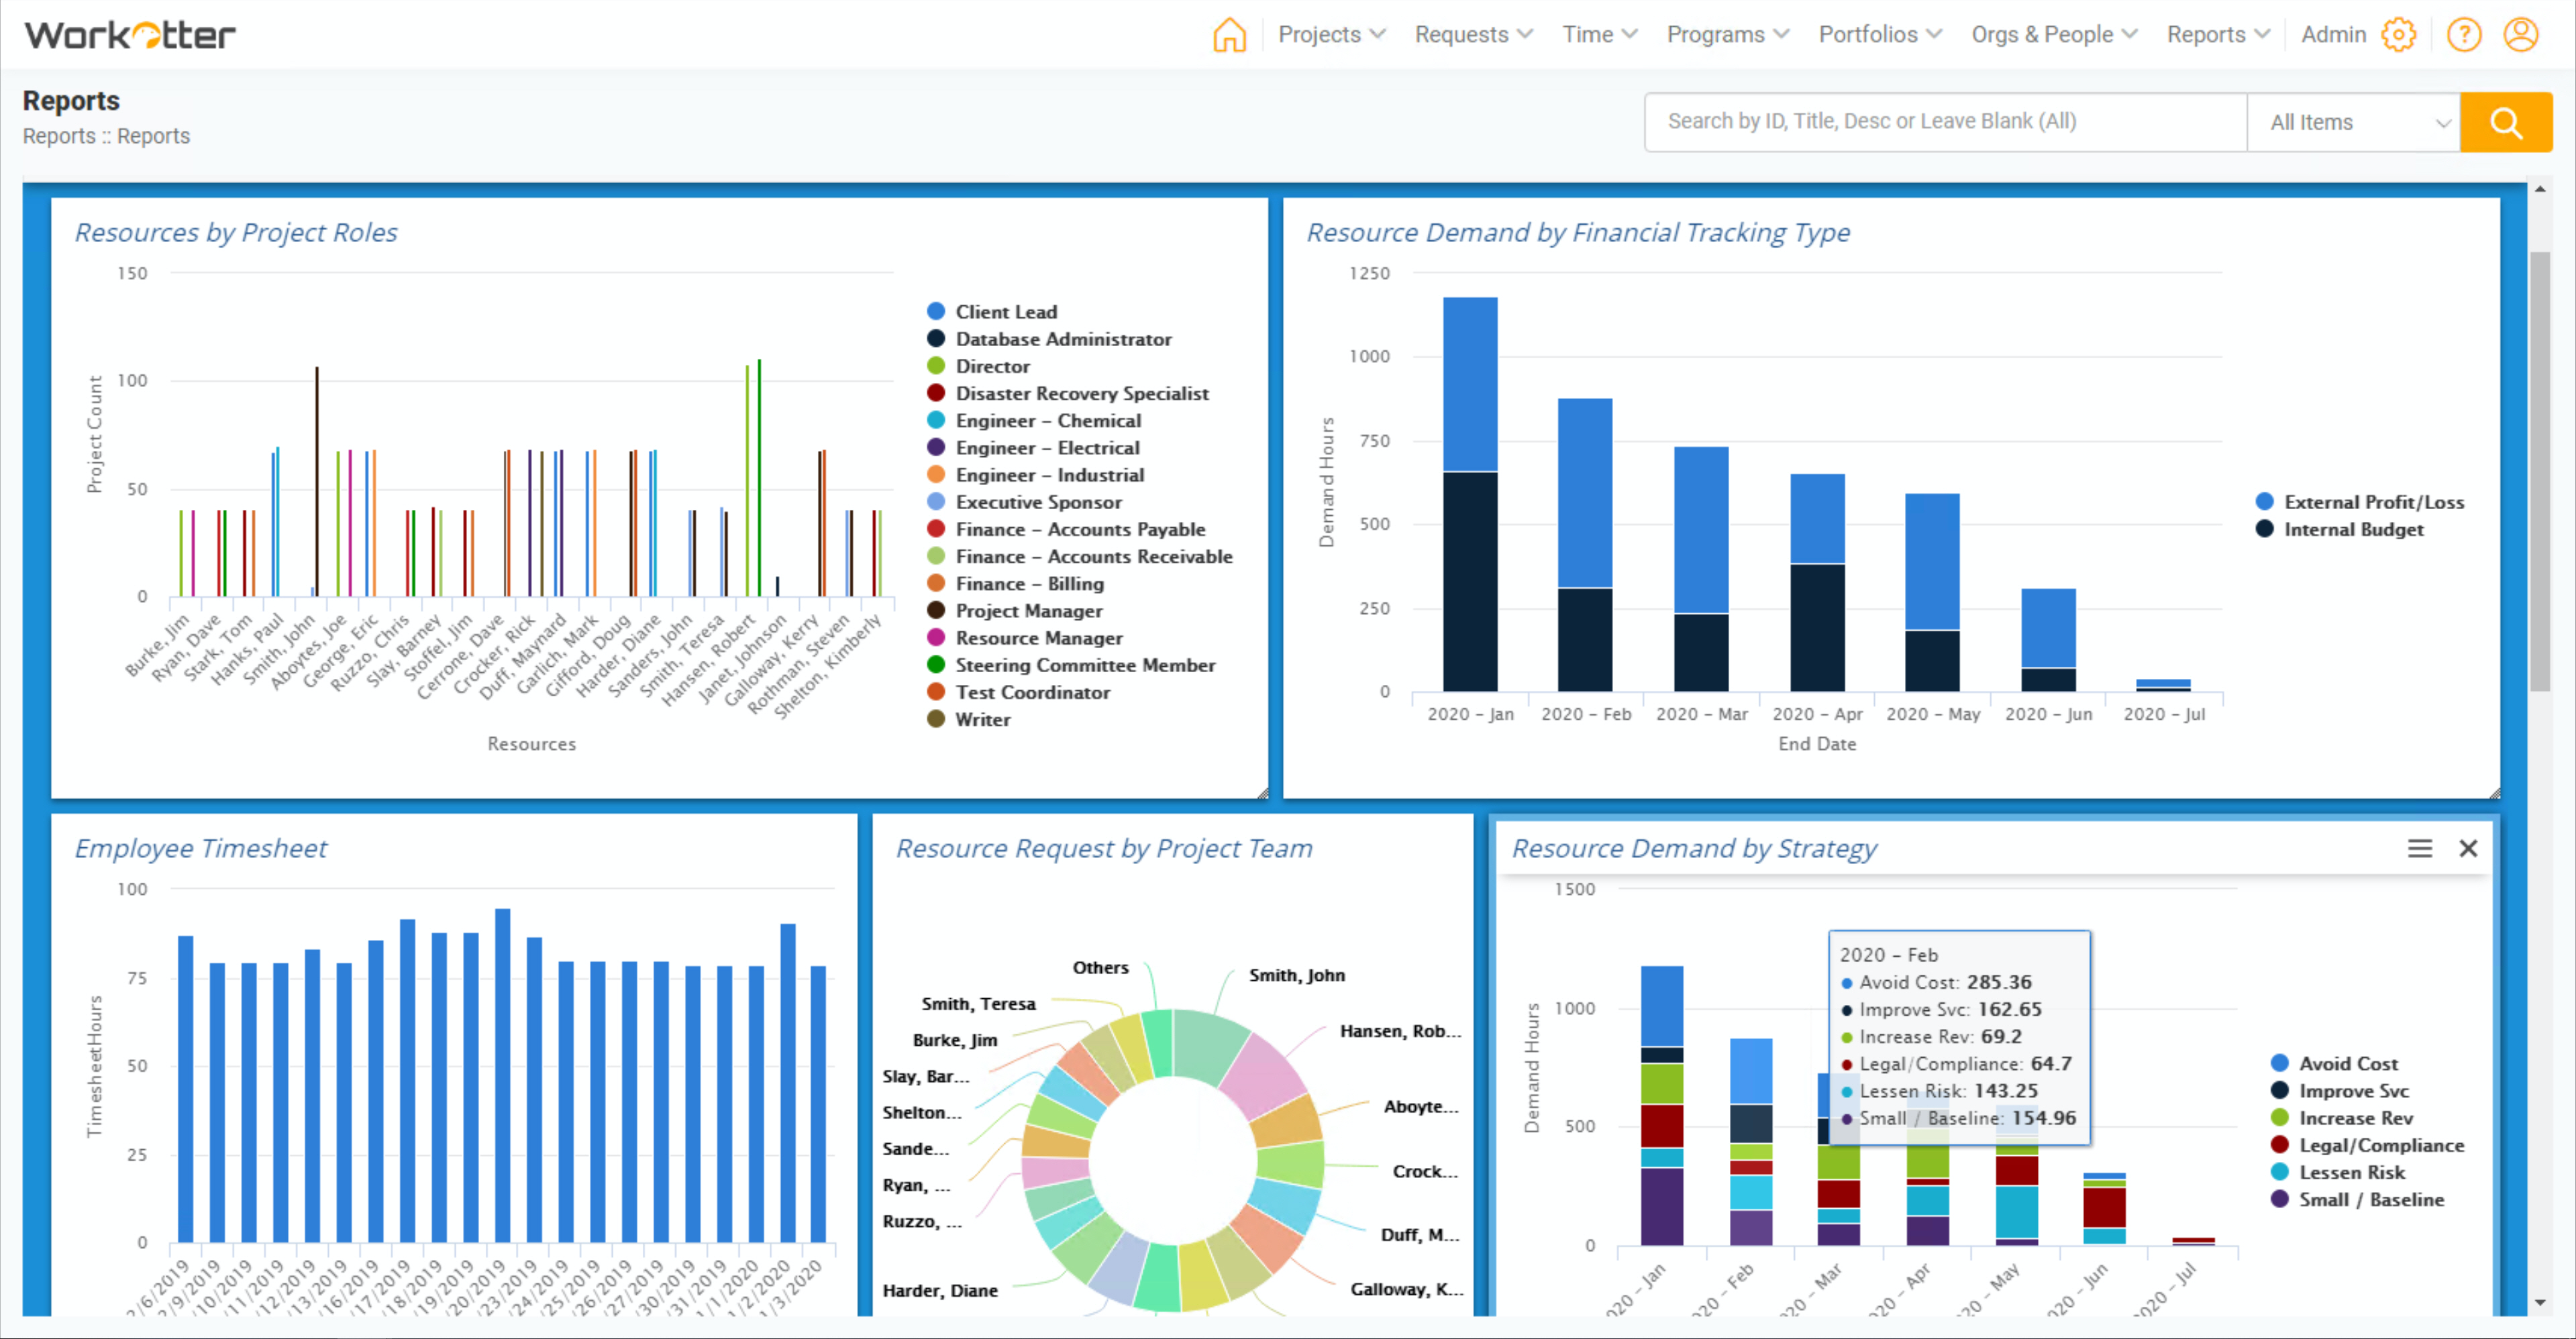This screenshot has width=2576, height=1339.
Task: Open the user profile icon
Action: click(2521, 35)
